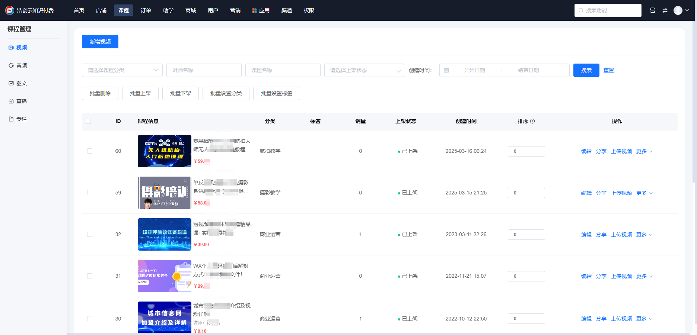Check the row checkbox for ID 60
Screen dimensions: 697x335
90,151
